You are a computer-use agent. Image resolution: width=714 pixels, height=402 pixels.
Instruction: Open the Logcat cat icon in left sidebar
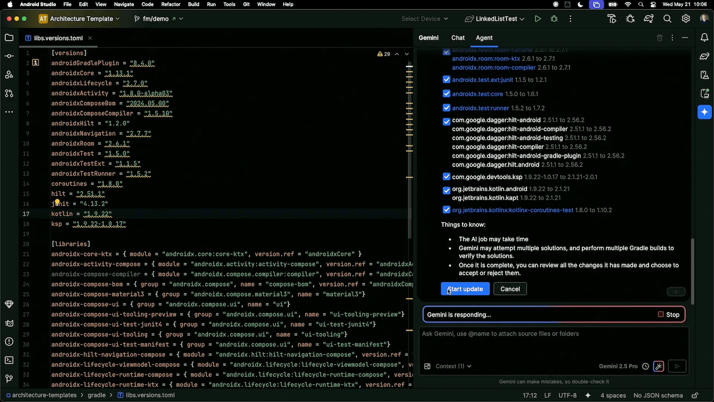tap(9, 323)
